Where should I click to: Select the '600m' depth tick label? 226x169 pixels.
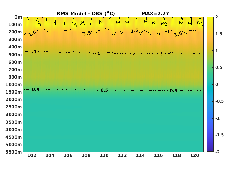pyautogui.click(x=15, y=62)
